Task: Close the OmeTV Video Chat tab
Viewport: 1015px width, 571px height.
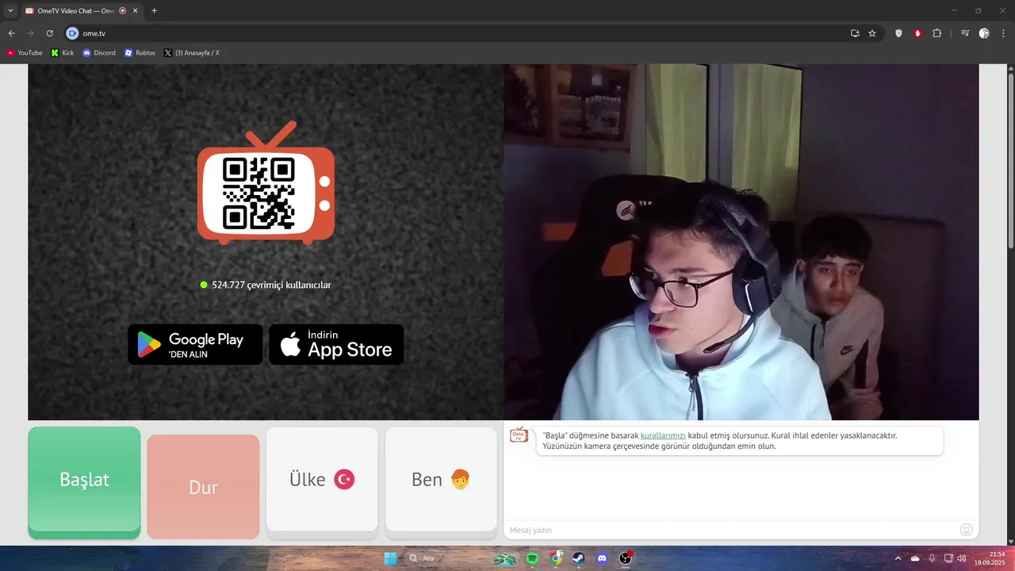Action: point(136,11)
